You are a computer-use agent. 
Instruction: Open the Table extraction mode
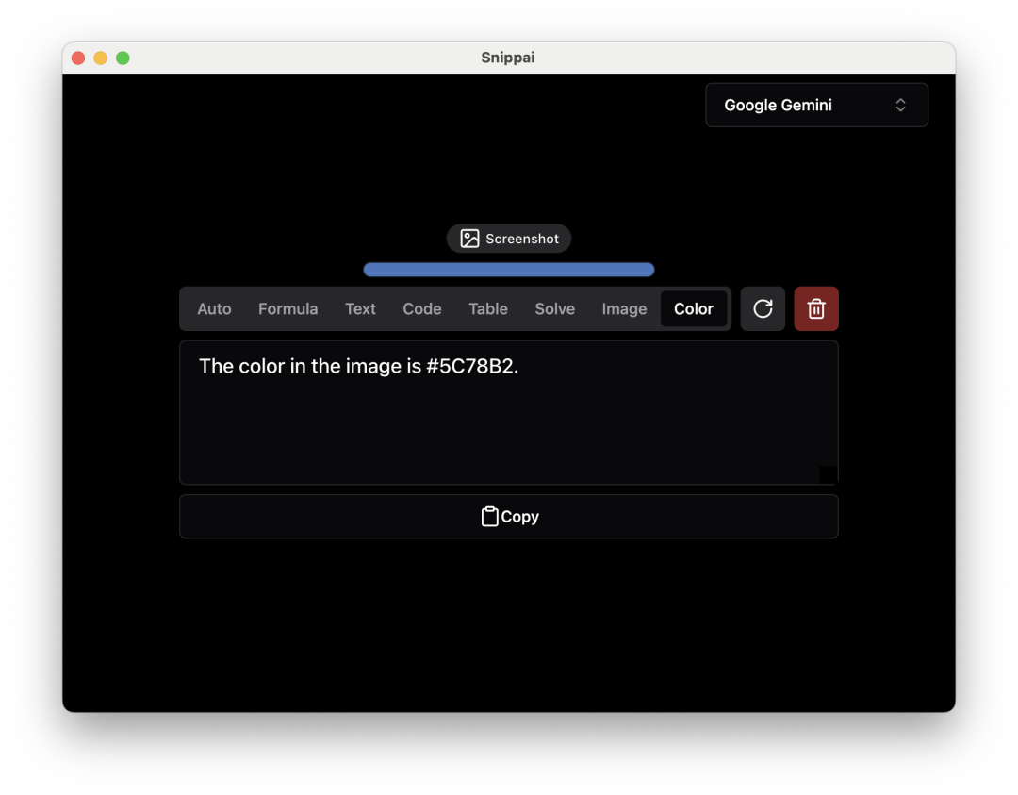click(x=487, y=308)
